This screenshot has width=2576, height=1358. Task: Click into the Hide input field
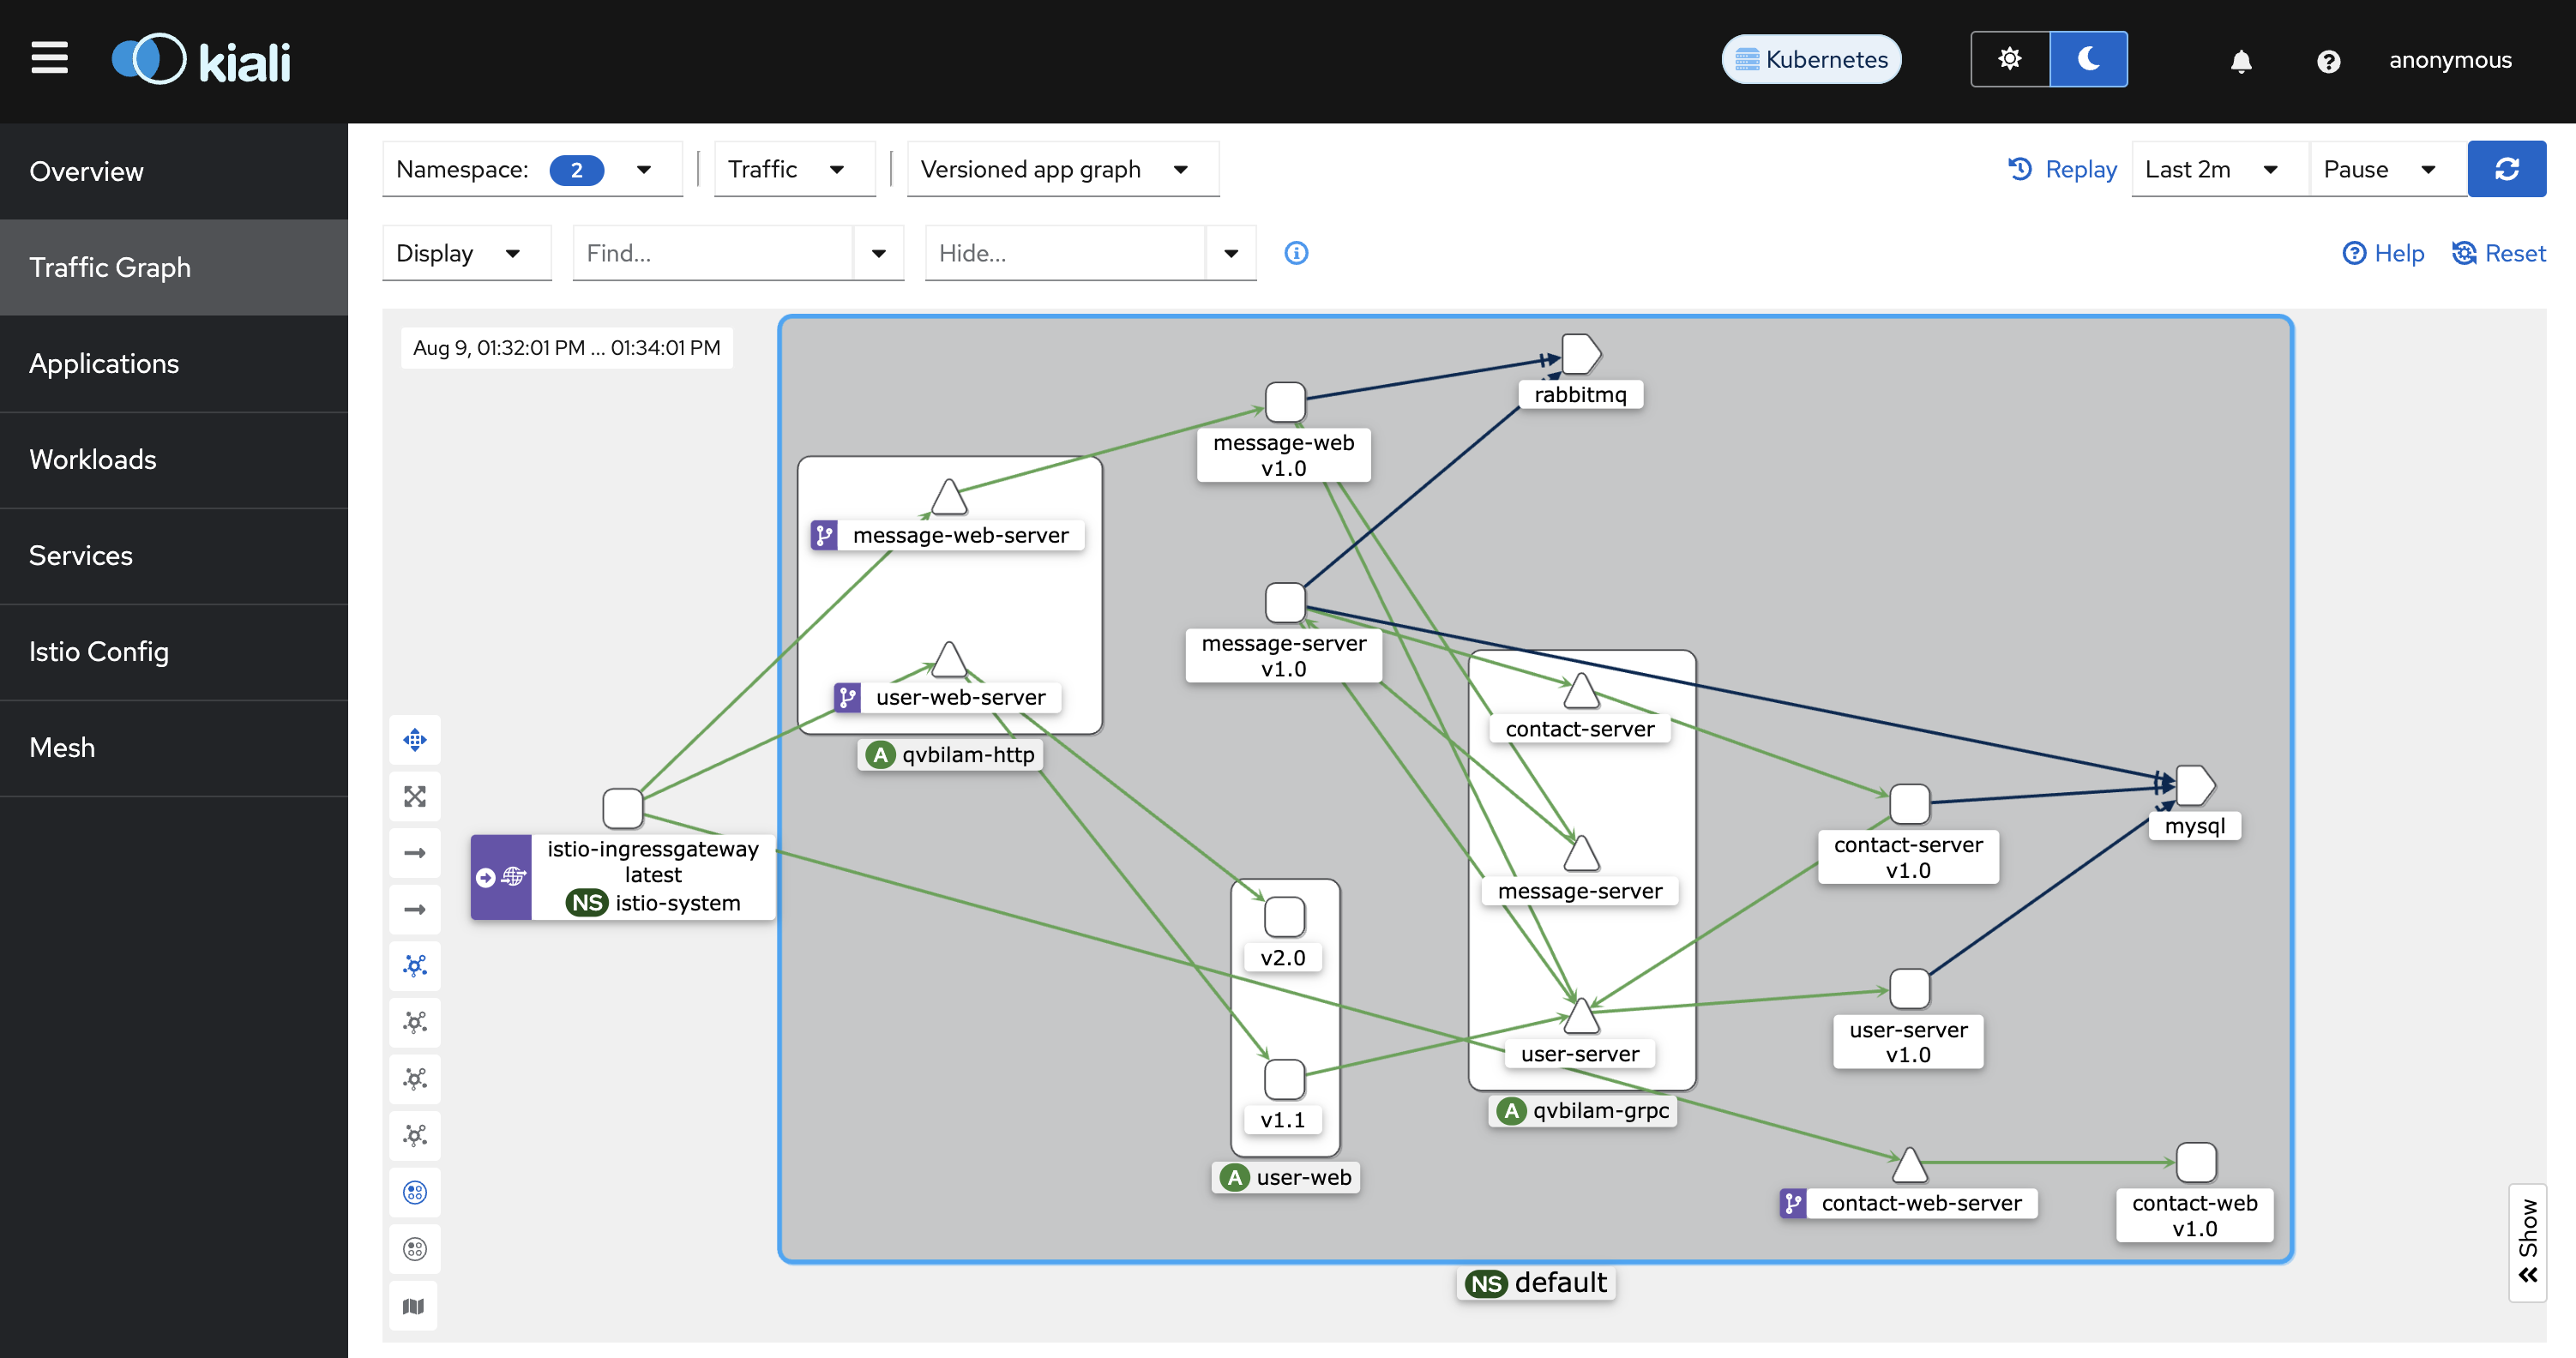point(1065,253)
